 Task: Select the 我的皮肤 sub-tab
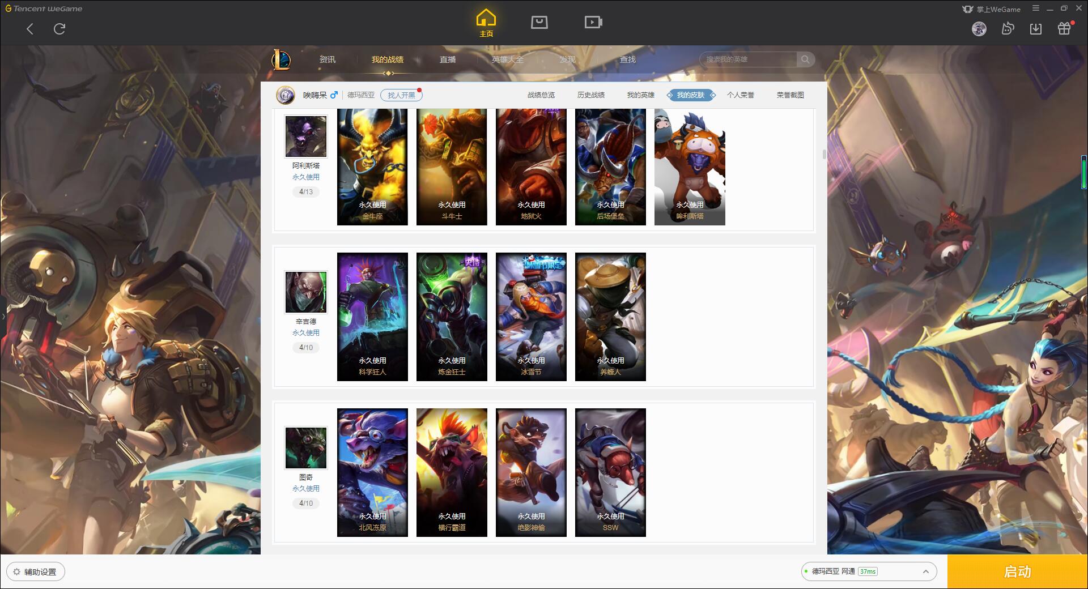[691, 95]
